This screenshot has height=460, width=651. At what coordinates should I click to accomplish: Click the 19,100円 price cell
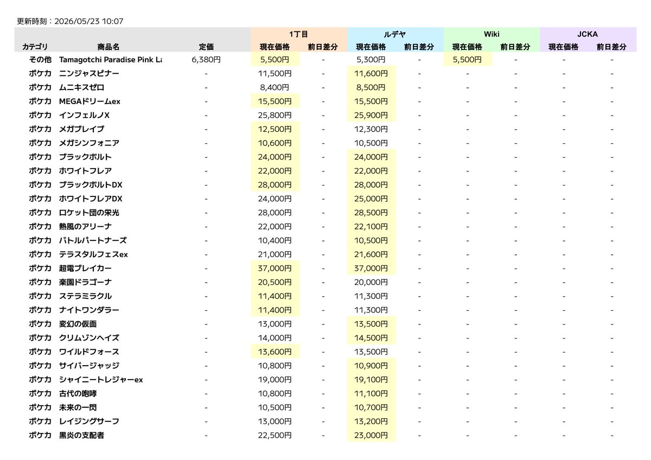coord(372,380)
